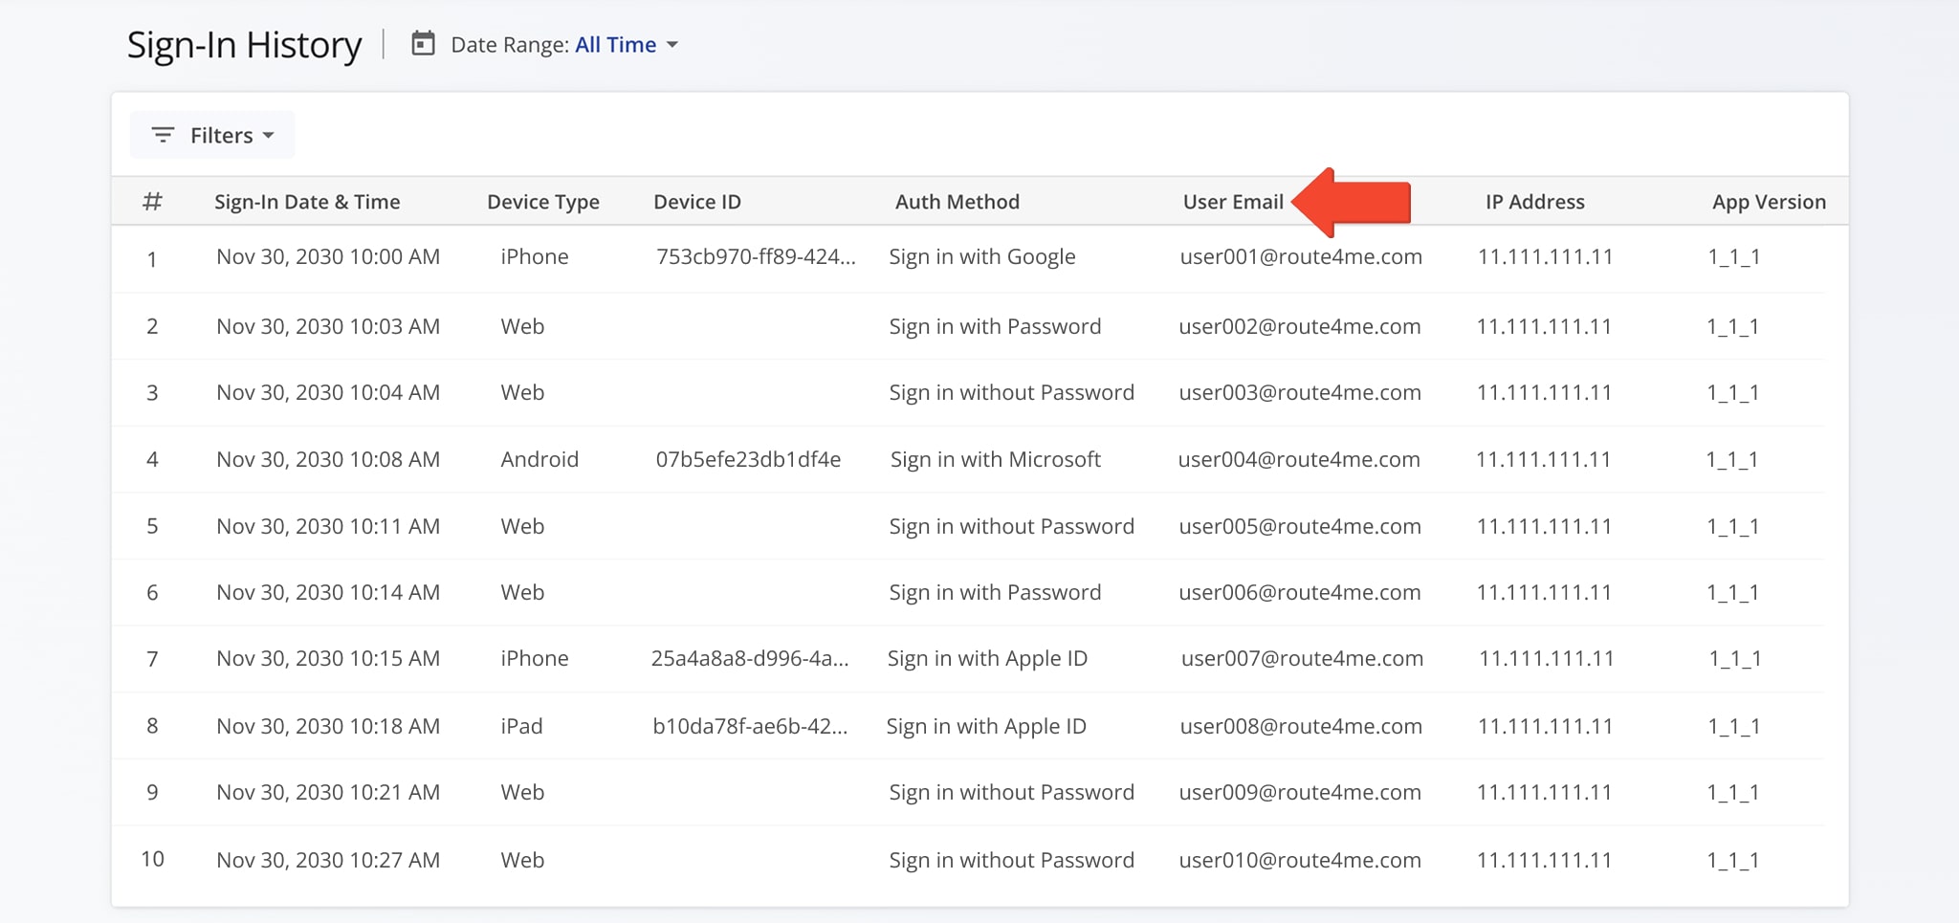
Task: Click the # row number column header
Action: click(153, 201)
